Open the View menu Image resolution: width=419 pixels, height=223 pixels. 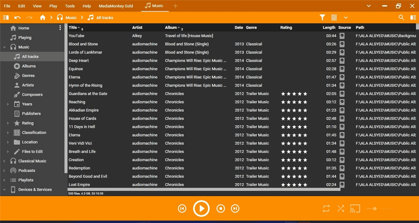pos(37,6)
